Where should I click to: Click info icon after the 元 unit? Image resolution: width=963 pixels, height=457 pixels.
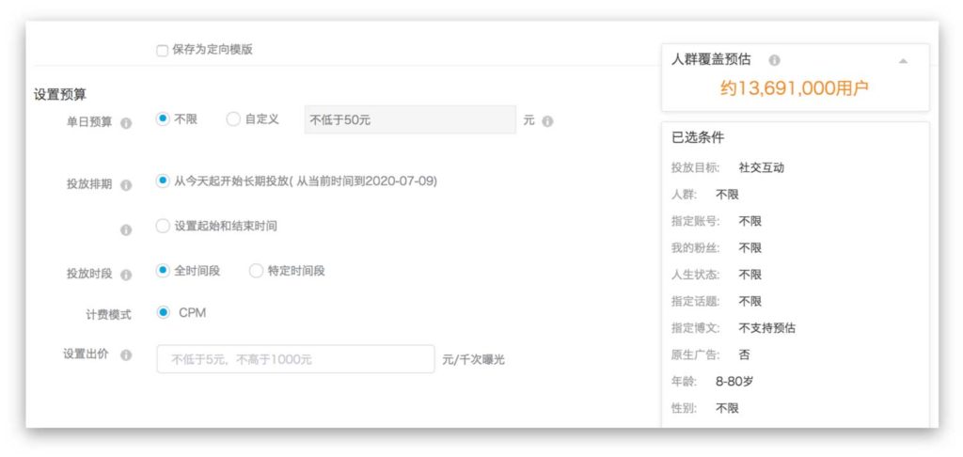(548, 121)
